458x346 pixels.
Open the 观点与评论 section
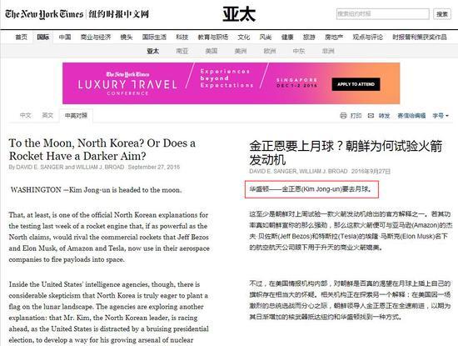(368, 38)
